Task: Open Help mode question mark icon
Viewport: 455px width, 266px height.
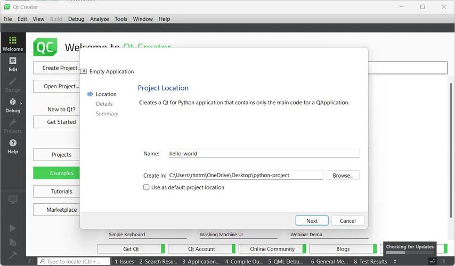Action: [x=13, y=146]
